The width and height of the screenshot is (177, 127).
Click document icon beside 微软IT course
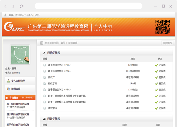tap(44, 77)
